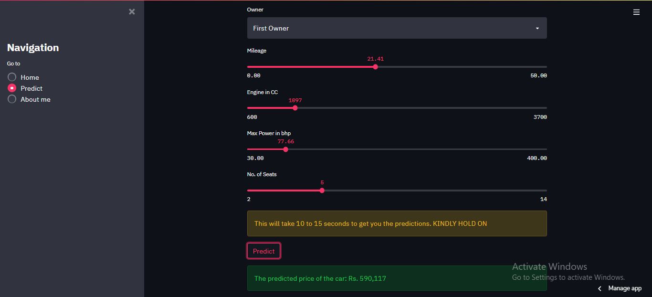Click the Navigation sidebar heading
Image resolution: width=652 pixels, height=297 pixels.
tap(33, 48)
